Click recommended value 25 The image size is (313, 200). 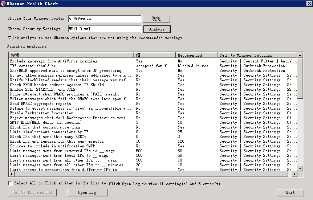point(180,132)
